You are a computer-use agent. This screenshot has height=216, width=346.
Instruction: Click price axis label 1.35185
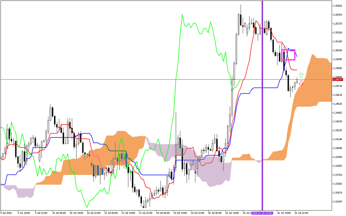click(337, 41)
